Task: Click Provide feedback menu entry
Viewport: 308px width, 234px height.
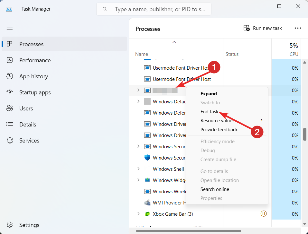Action: pyautogui.click(x=219, y=130)
